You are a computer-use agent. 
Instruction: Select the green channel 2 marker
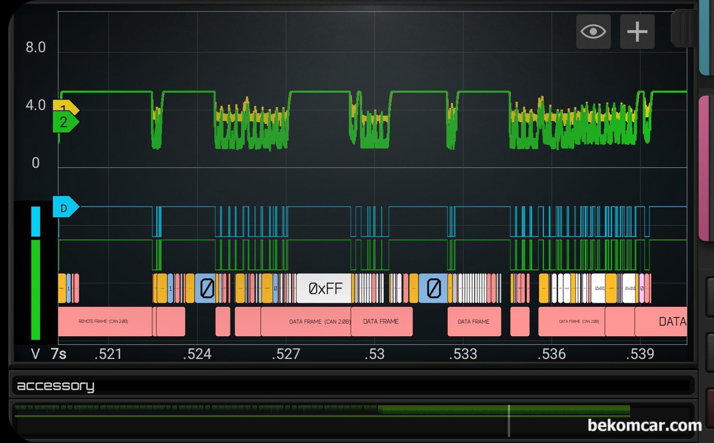click(x=65, y=122)
